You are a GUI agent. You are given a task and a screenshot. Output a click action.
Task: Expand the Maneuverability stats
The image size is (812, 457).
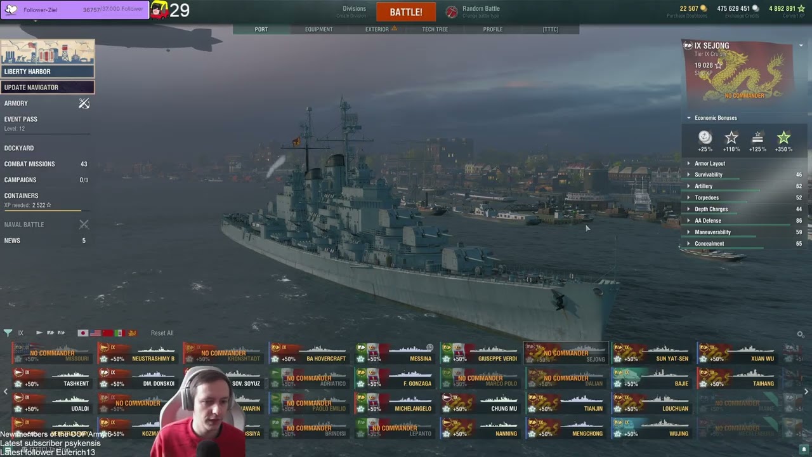pyautogui.click(x=743, y=232)
